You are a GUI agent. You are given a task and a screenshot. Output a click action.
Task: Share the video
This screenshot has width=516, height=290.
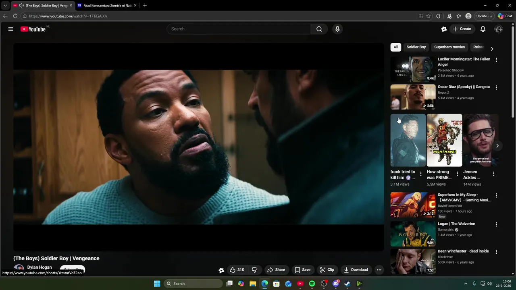(x=276, y=270)
